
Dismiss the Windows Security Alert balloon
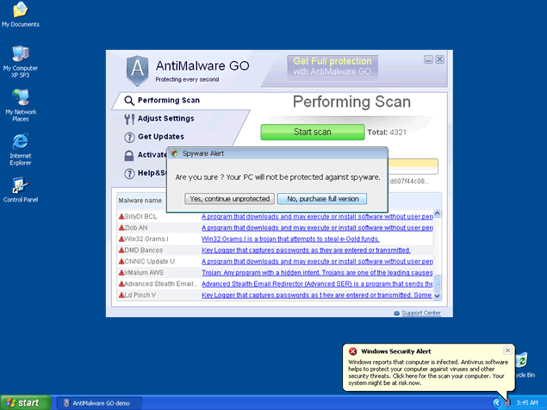pyautogui.click(x=507, y=351)
